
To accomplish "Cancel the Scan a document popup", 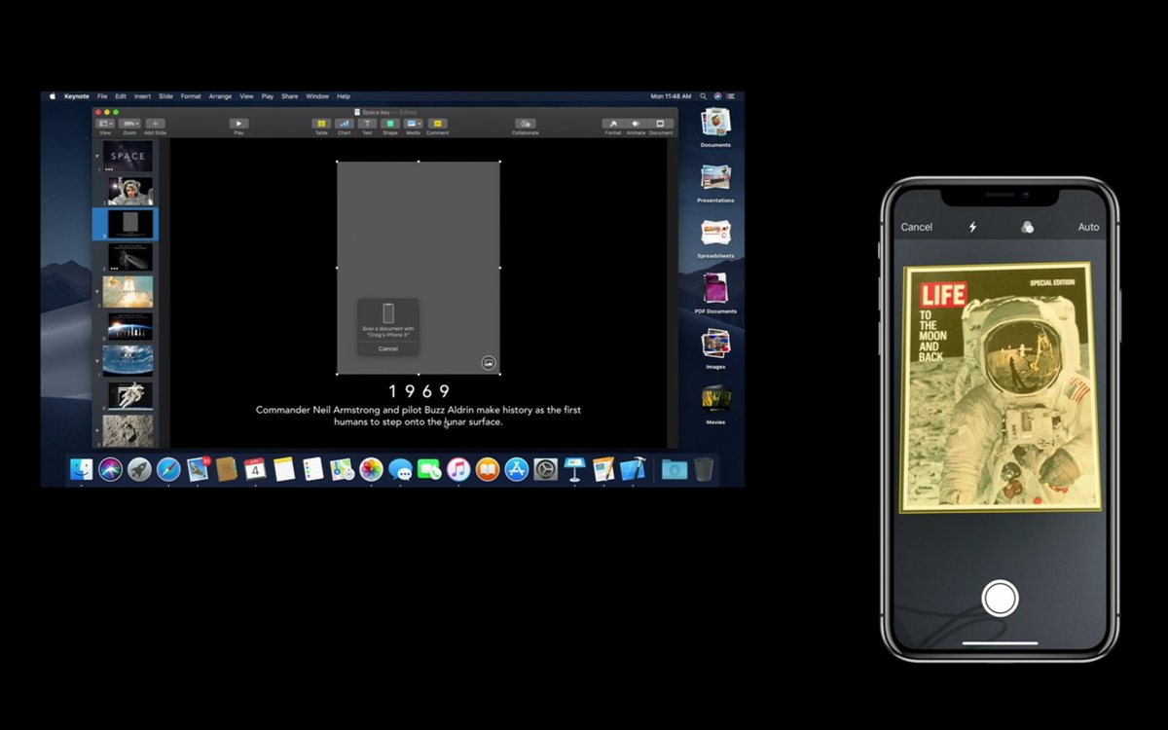I will tap(388, 348).
